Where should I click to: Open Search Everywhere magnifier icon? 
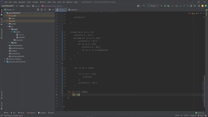point(199,6)
